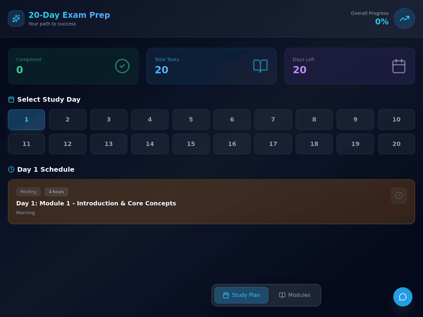
Task: Select study day 19
Action: (355, 144)
